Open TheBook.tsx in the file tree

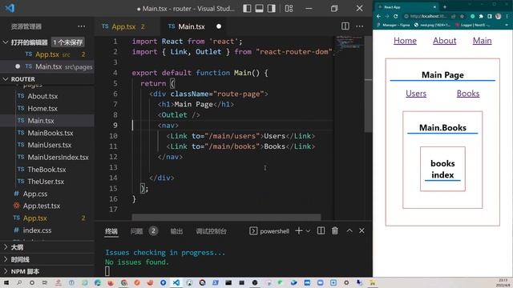(x=46, y=170)
